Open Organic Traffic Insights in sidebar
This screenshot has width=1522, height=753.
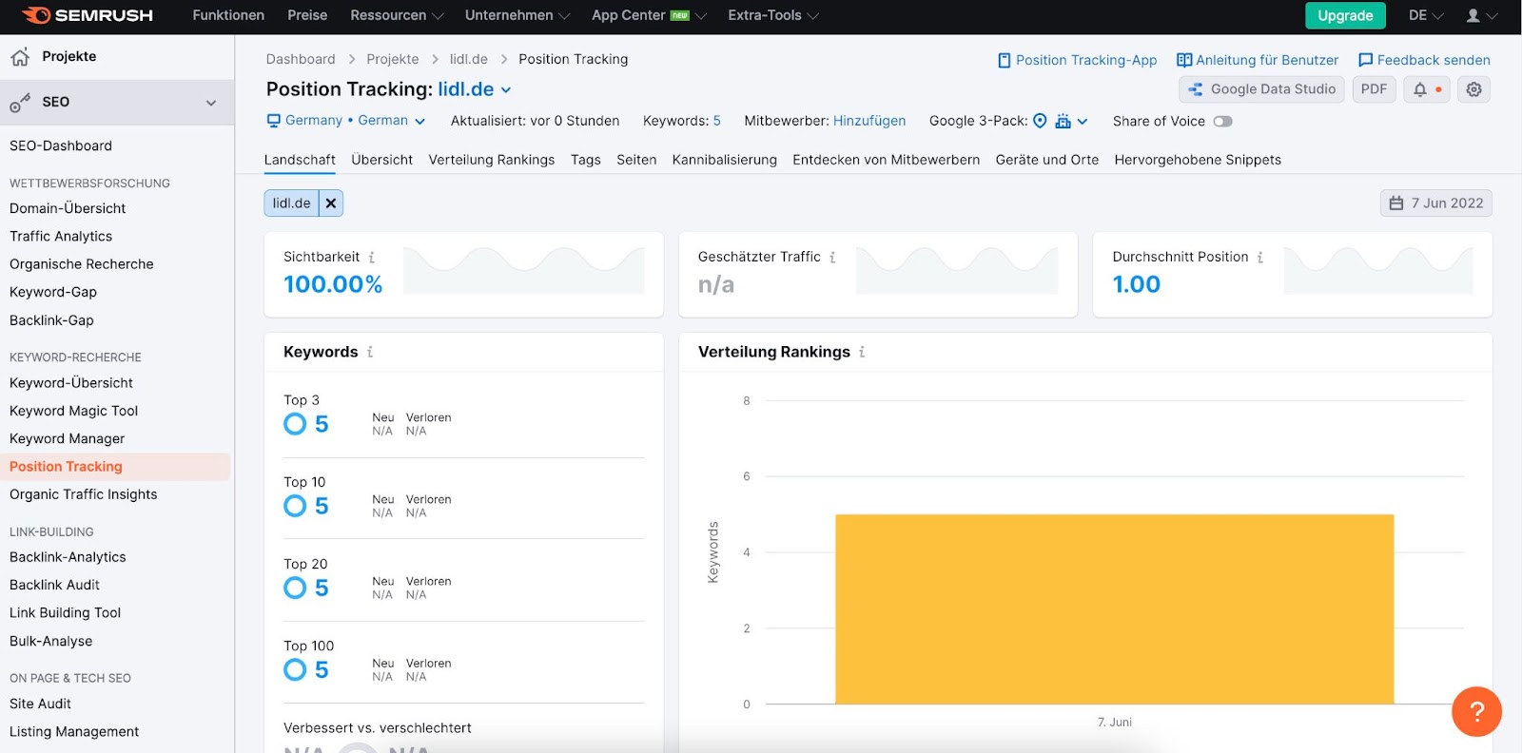point(84,494)
